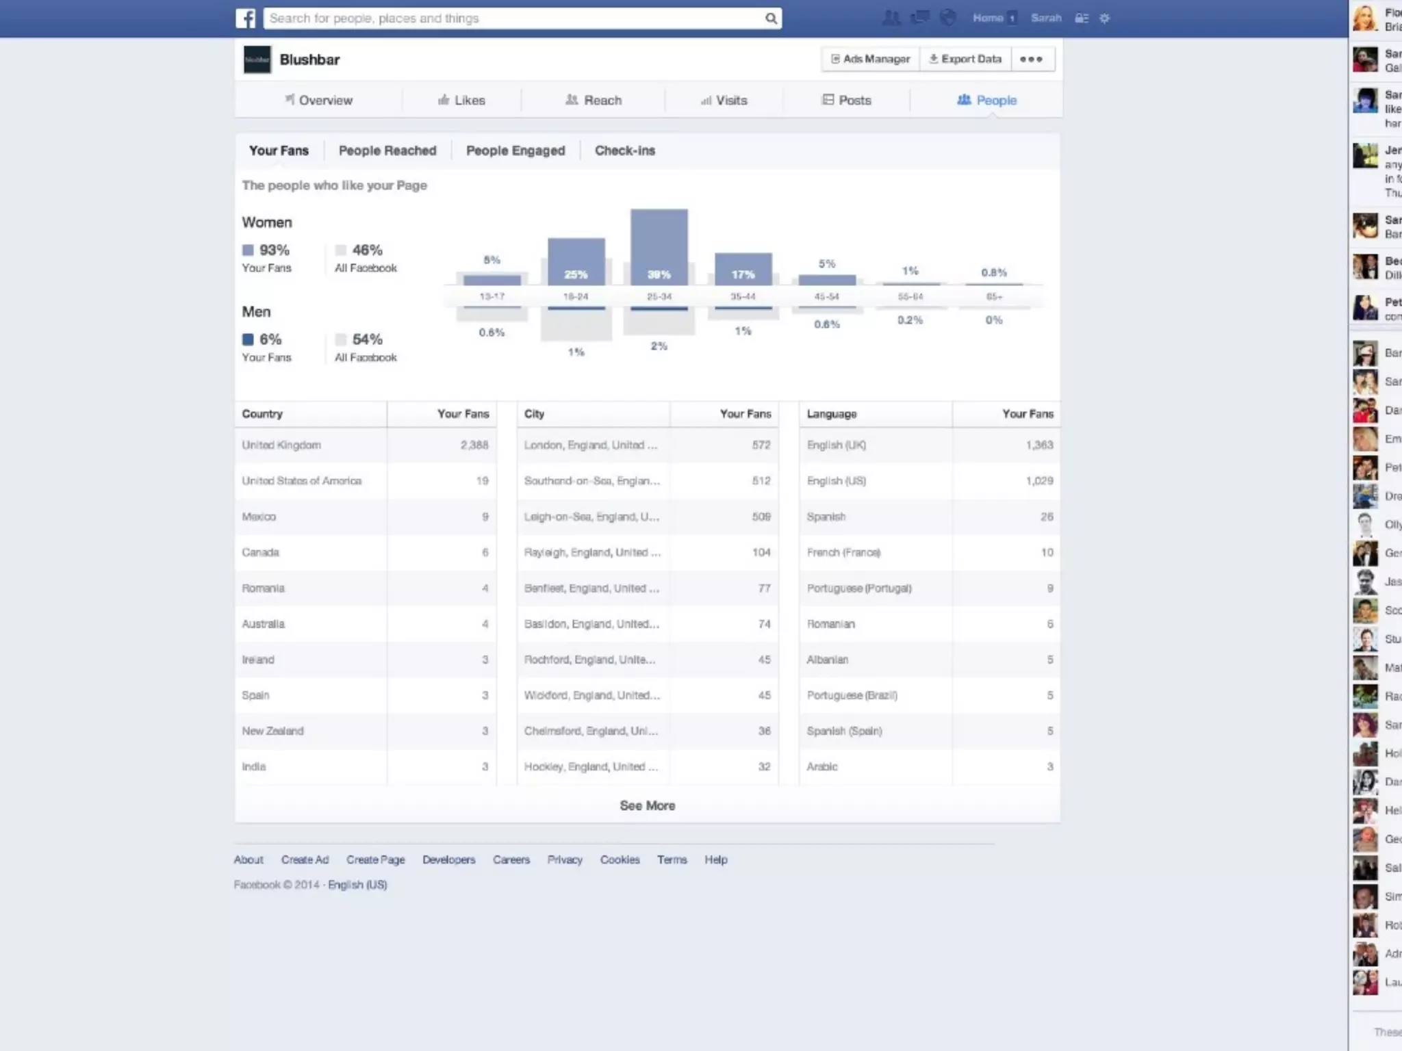Click Export Data button

pos(965,60)
